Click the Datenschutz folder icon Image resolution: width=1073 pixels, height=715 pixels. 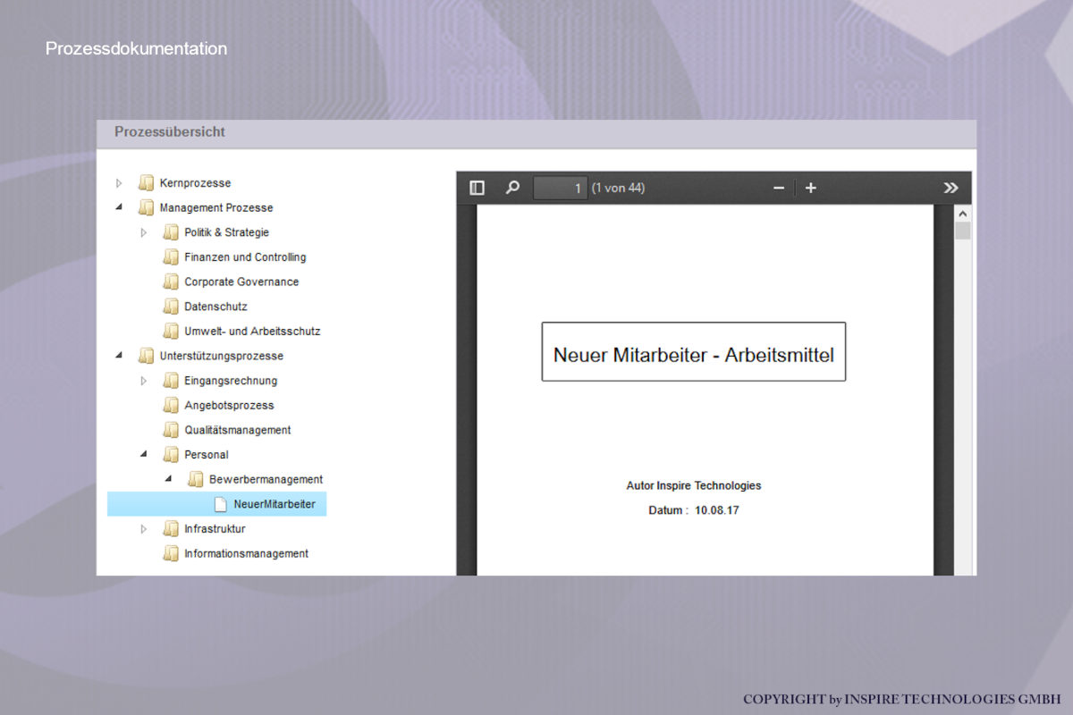171,307
